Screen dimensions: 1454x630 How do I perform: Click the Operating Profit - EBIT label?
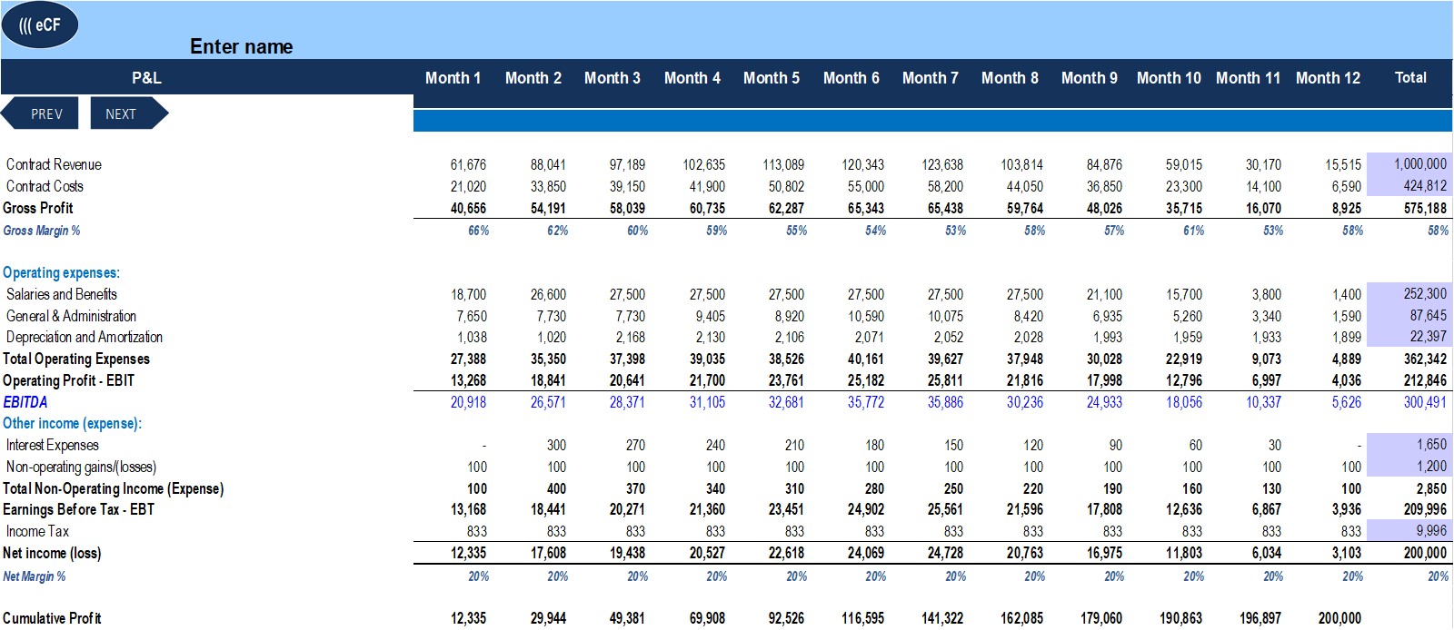coord(68,380)
